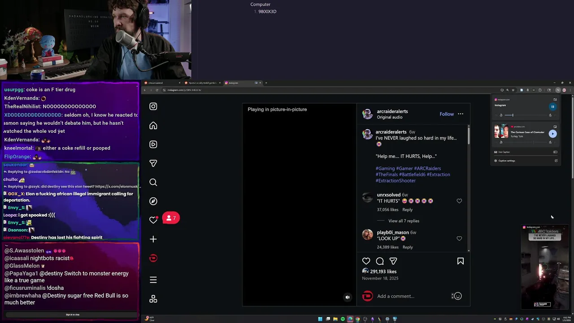The image size is (574, 323).
Task: Open File Explorer from taskbar
Action: click(335, 319)
